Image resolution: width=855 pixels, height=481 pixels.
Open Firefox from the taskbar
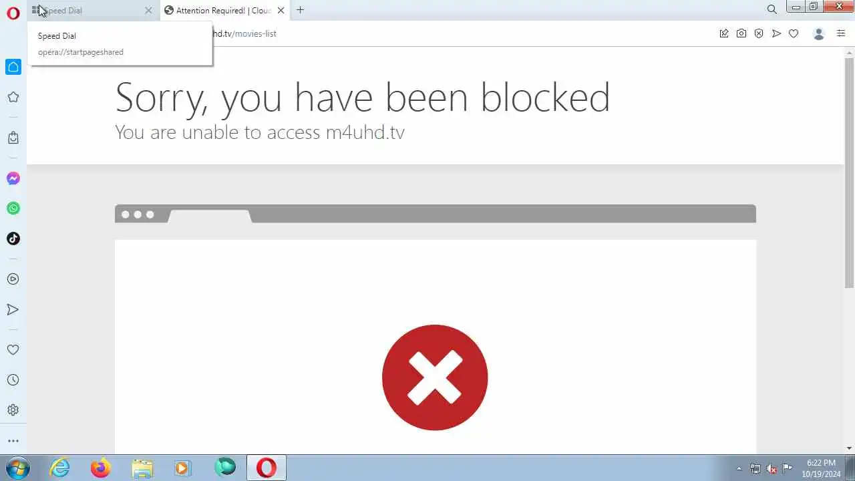point(101,468)
